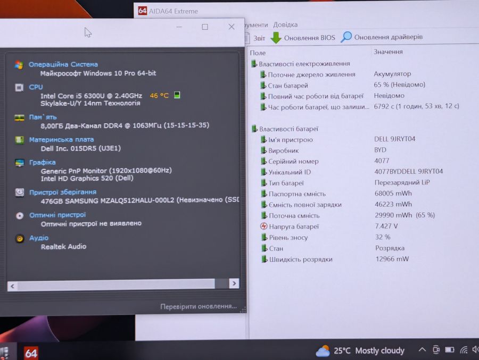Image resolution: width=479 pixels, height=360 pixels.
Task: Click the Wi-Fi network icon in system tray
Action: [464, 349]
